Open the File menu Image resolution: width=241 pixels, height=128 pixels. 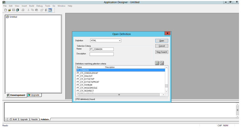(x=5, y=6)
